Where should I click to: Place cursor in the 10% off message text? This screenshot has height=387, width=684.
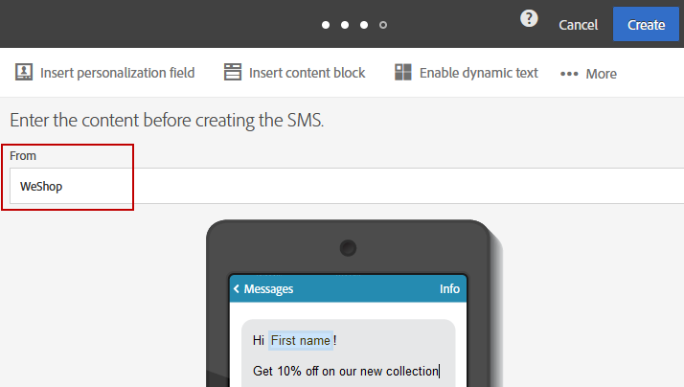pyautogui.click(x=346, y=371)
